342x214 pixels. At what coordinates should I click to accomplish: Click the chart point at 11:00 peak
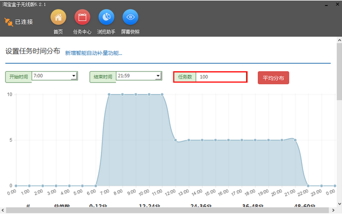pos(162,95)
